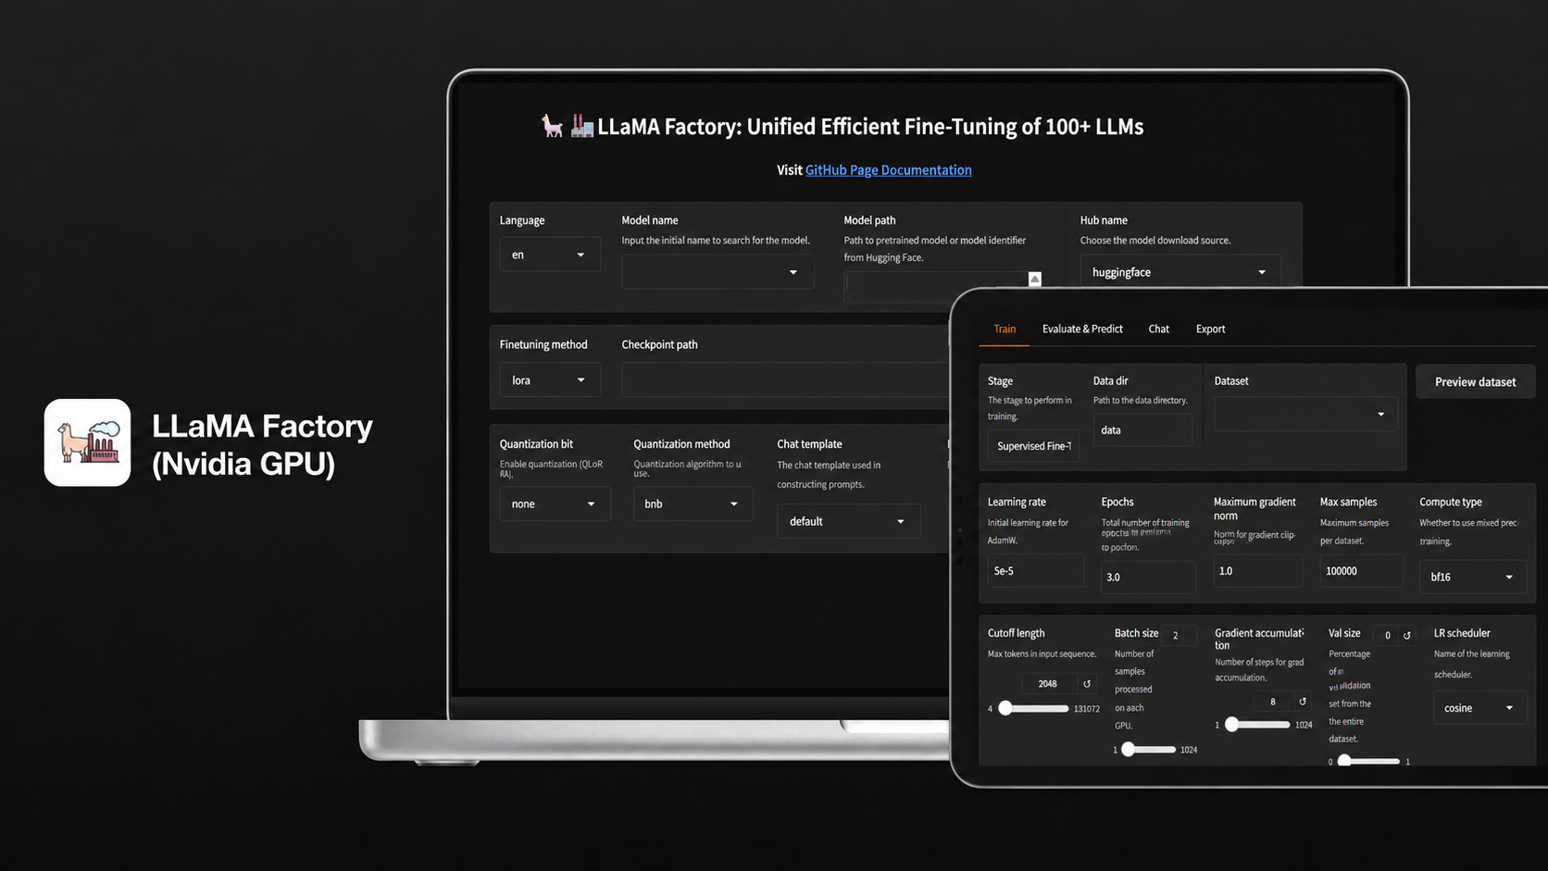Click the Maximum gradient norm field showing 1.0
This screenshot has height=871, width=1548.
1257,571
